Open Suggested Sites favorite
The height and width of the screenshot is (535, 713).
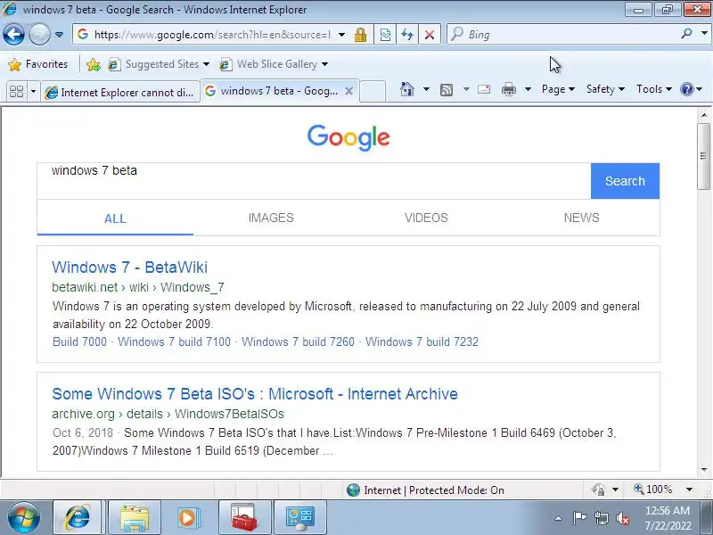pyautogui.click(x=159, y=64)
